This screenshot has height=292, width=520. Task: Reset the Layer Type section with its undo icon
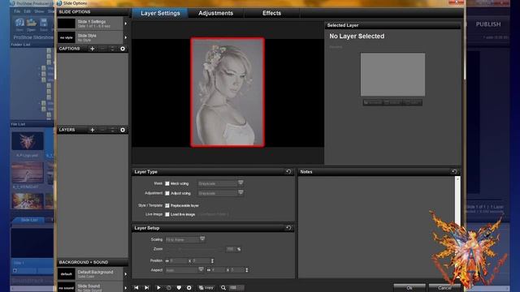288,171
